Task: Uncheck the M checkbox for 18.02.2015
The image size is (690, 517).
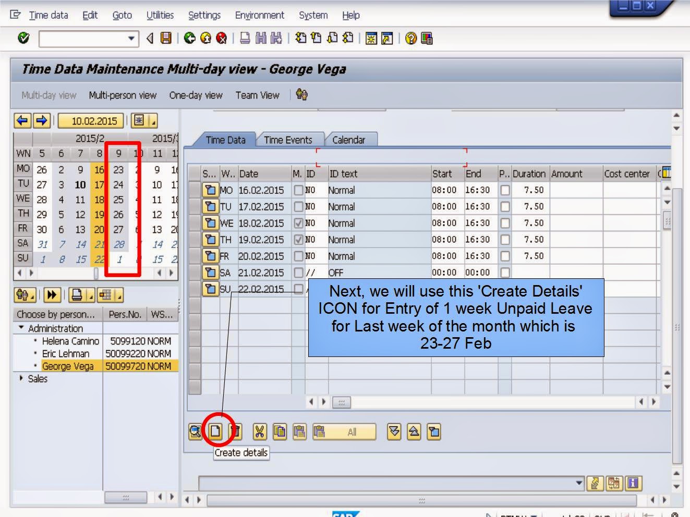Action: [x=299, y=223]
